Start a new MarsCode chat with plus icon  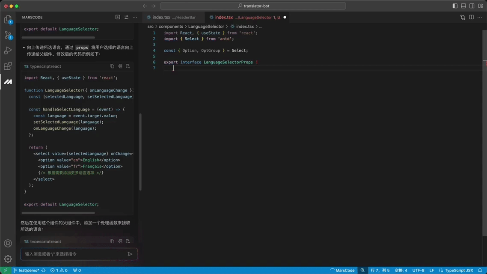pyautogui.click(x=118, y=17)
